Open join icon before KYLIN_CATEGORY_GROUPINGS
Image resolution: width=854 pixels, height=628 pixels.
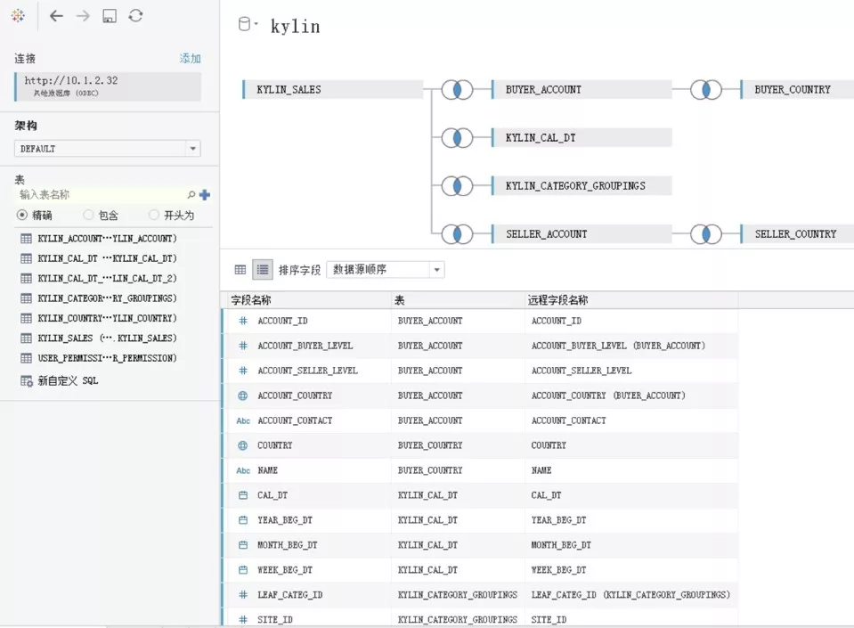click(x=457, y=186)
